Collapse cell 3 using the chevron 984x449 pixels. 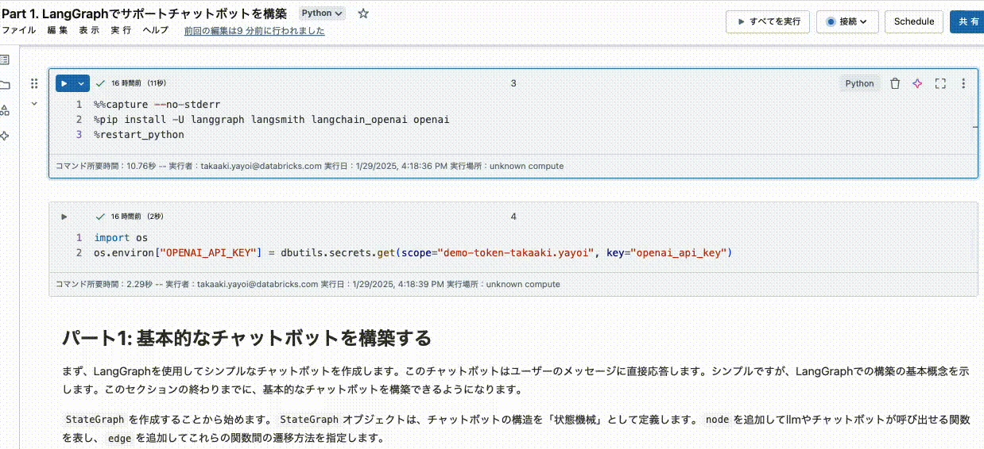[34, 103]
